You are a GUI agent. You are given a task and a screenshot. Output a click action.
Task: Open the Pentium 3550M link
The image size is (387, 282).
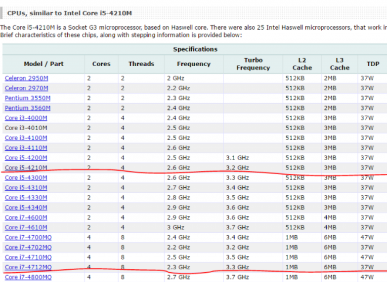click(28, 98)
